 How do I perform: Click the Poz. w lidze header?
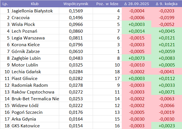click(107, 4)
